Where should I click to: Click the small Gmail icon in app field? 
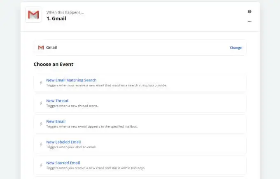41,47
